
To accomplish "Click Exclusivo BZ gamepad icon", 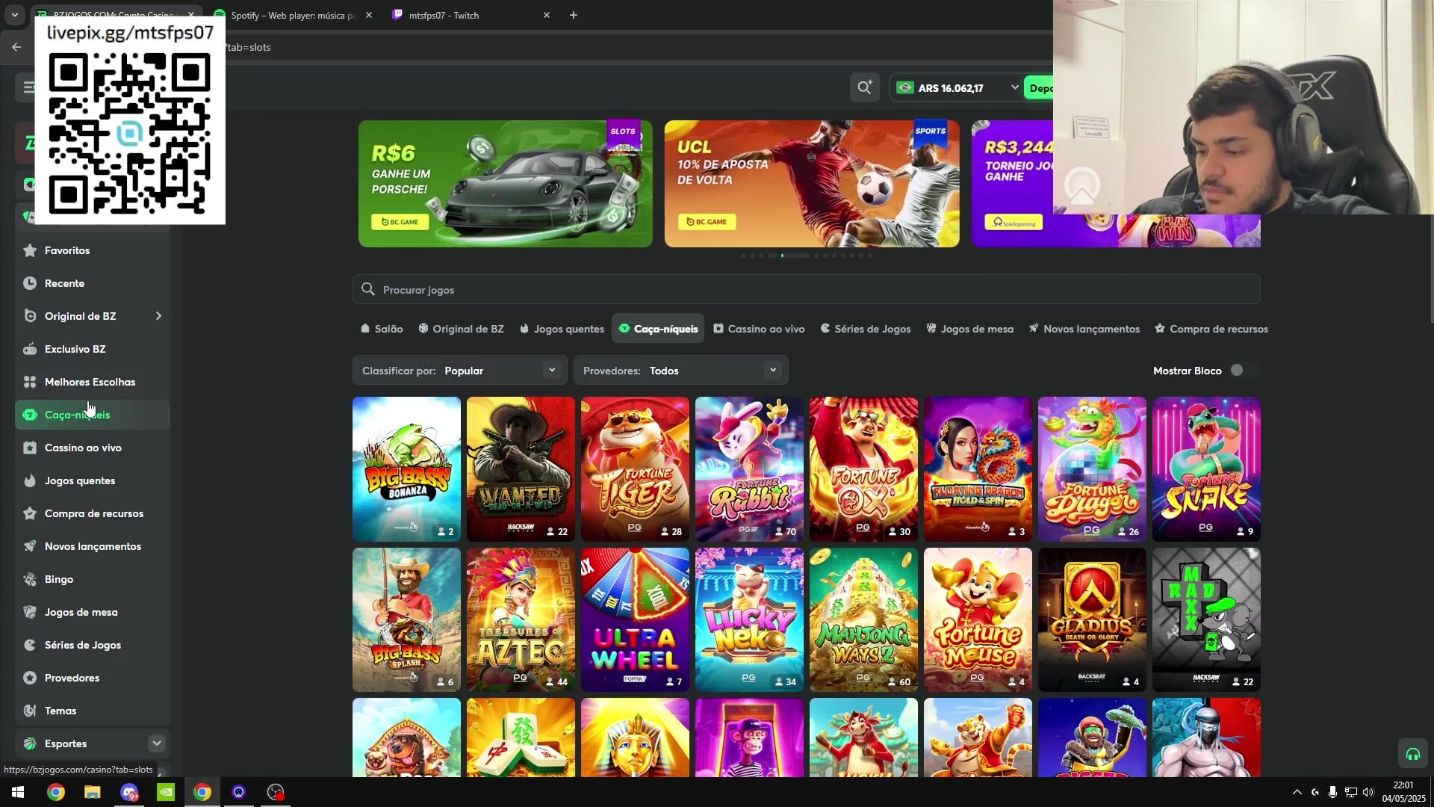I will pyautogui.click(x=30, y=349).
